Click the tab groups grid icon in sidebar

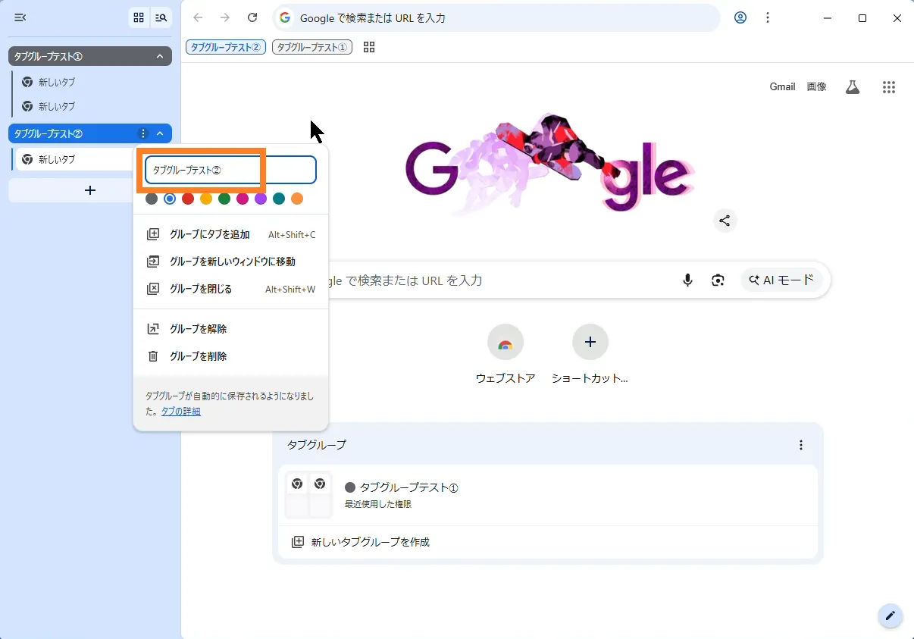(139, 17)
